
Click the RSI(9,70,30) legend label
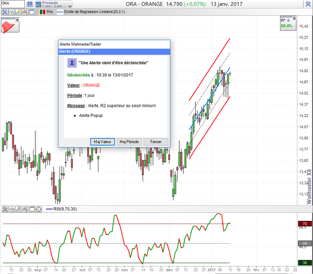pyautogui.click(x=65, y=209)
